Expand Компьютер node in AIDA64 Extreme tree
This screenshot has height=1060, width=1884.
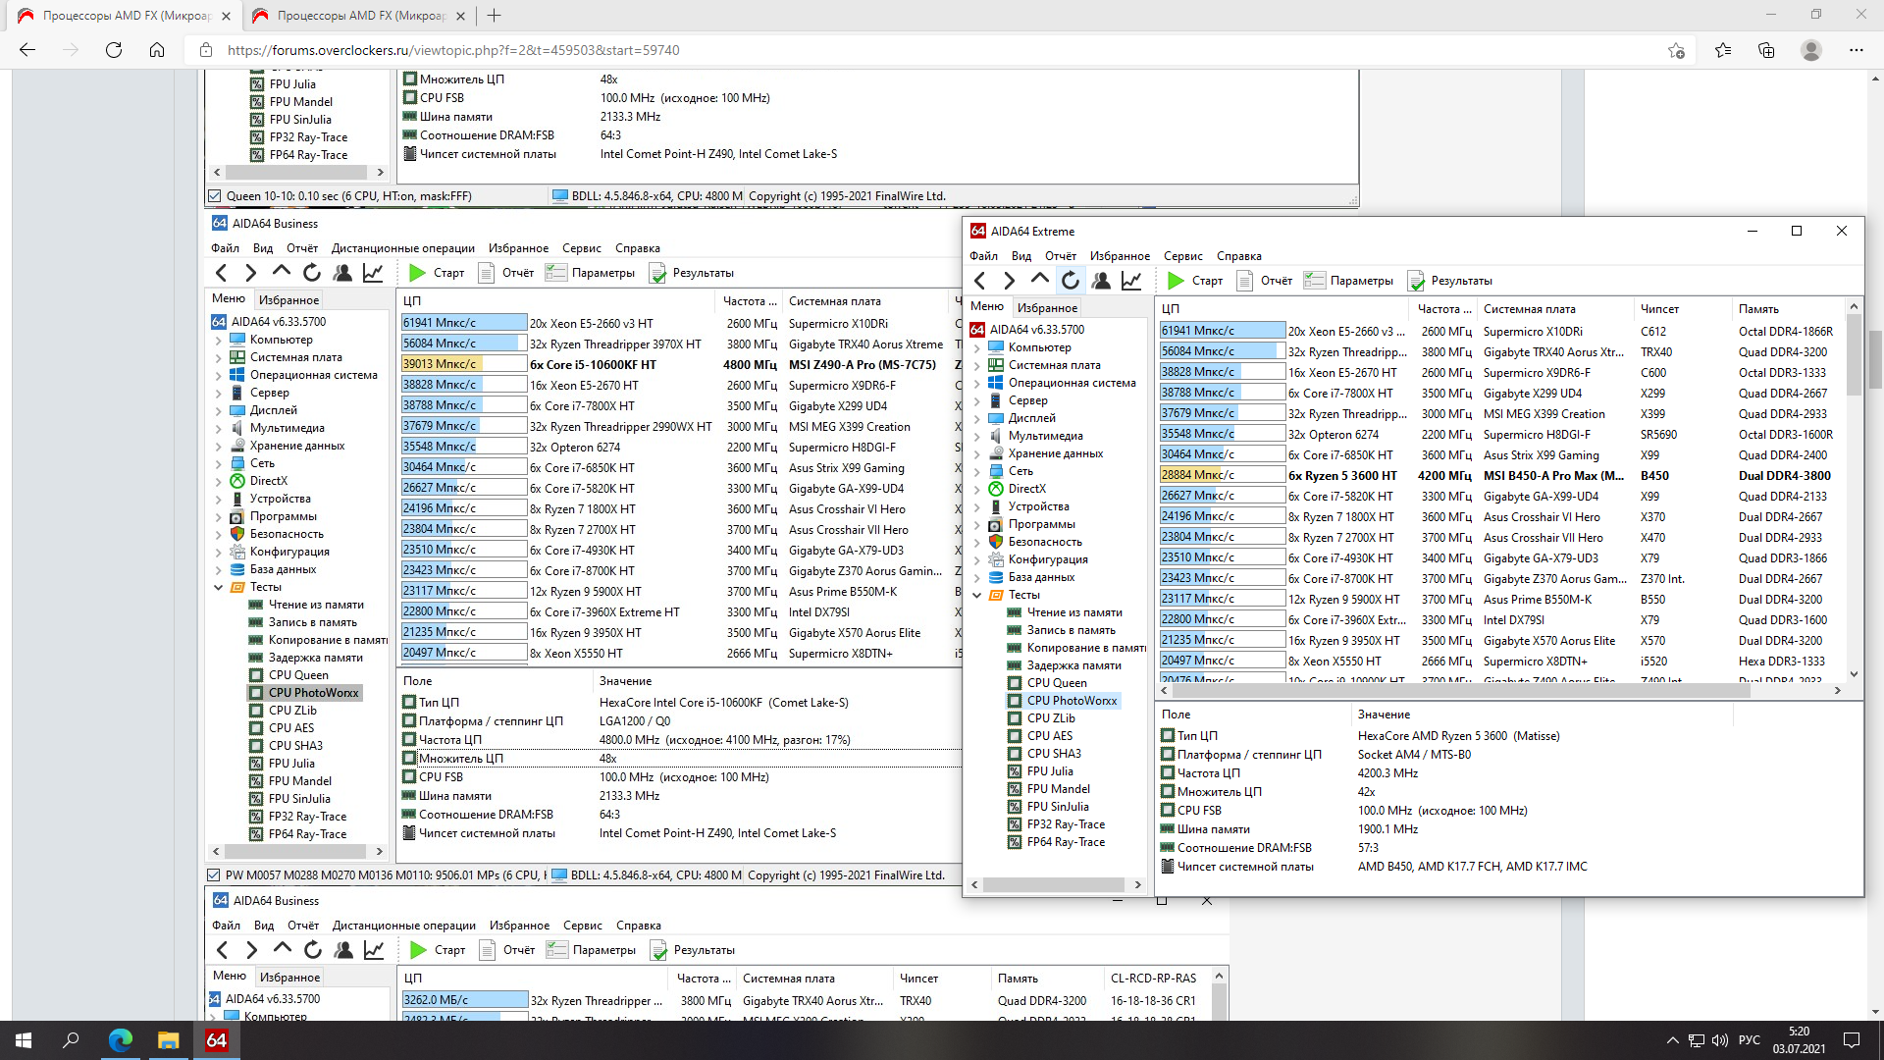pos(977,347)
